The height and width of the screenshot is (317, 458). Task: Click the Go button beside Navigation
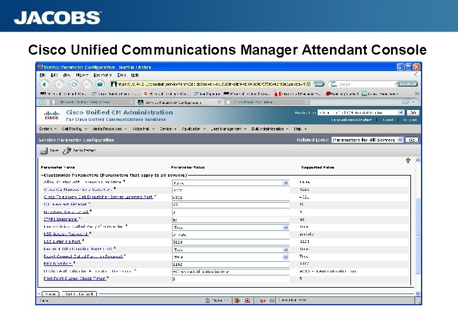[413, 112]
